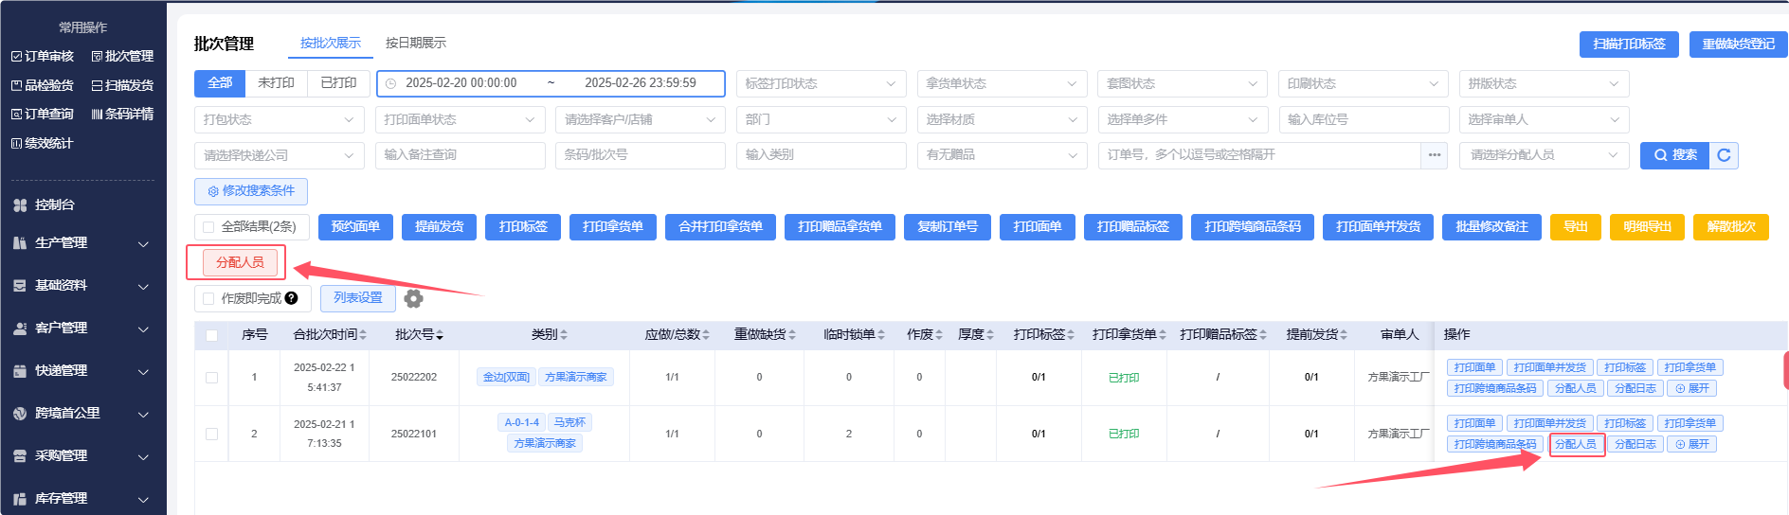This screenshot has height=515, width=1789.
Task: Switch to 按批次展示 tab
Action: (331, 44)
